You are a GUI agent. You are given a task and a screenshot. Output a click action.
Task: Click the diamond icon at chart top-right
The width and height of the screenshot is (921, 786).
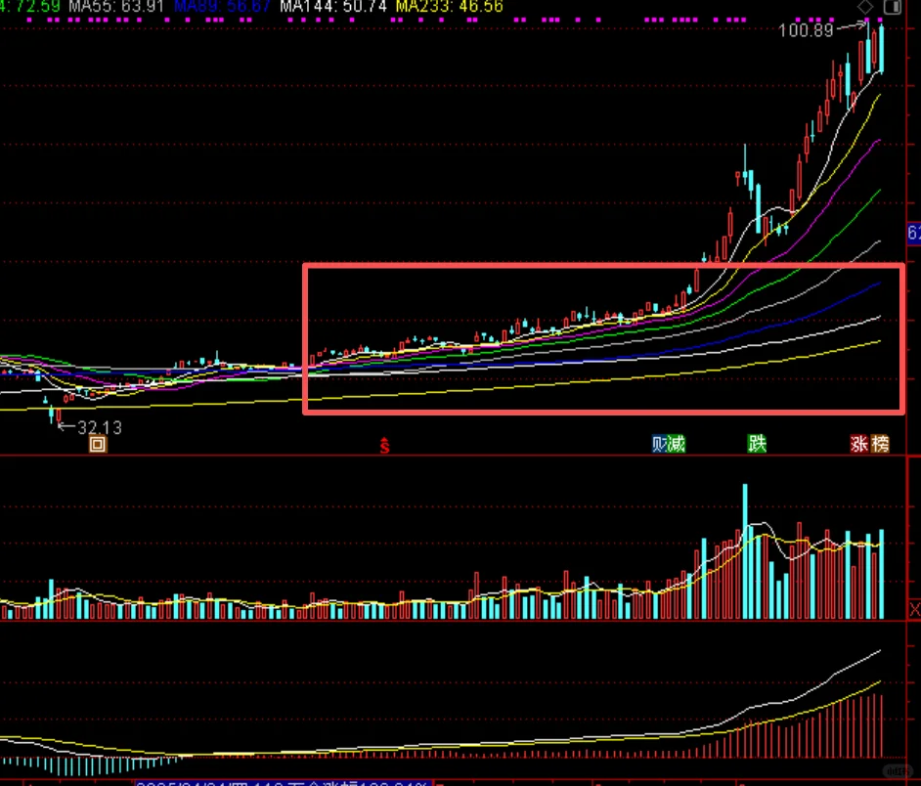click(865, 7)
